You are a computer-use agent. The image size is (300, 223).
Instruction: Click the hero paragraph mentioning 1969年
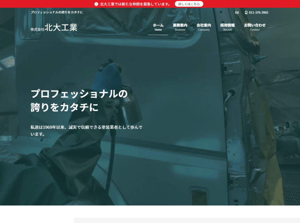[86, 131]
